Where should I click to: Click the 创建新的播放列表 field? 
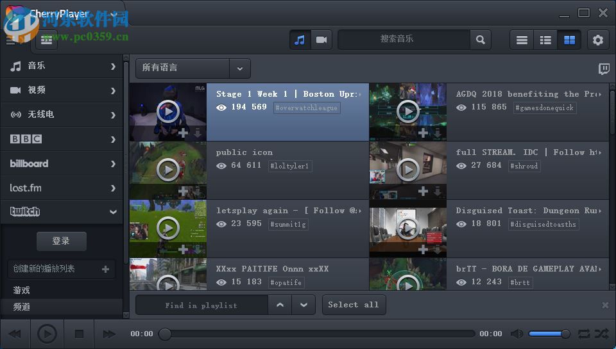coord(62,269)
